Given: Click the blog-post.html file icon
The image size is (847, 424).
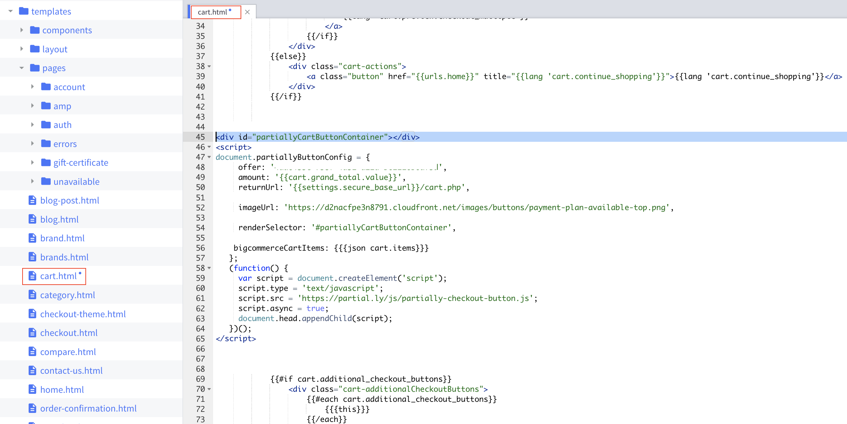Looking at the screenshot, I should [x=32, y=200].
